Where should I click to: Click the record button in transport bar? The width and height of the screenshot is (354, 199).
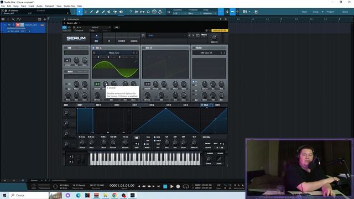click(x=178, y=186)
